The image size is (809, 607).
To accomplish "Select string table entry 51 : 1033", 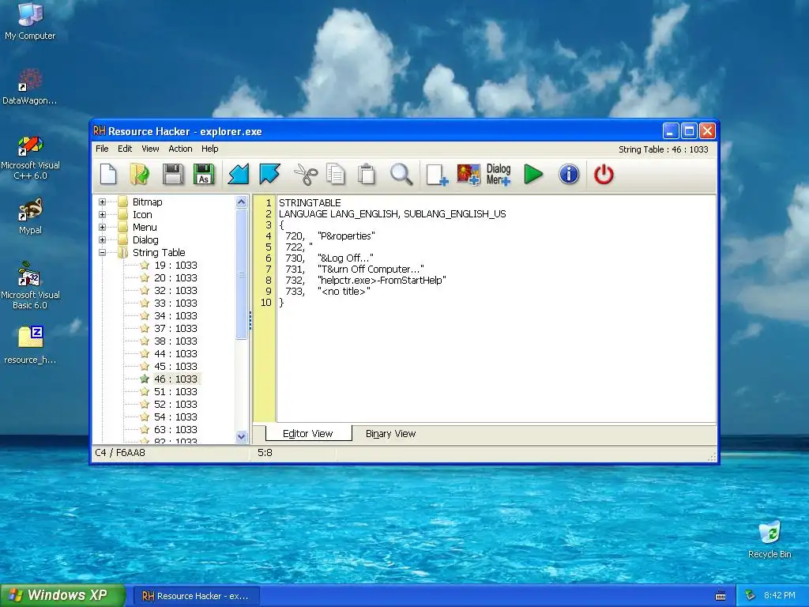I will pos(175,392).
